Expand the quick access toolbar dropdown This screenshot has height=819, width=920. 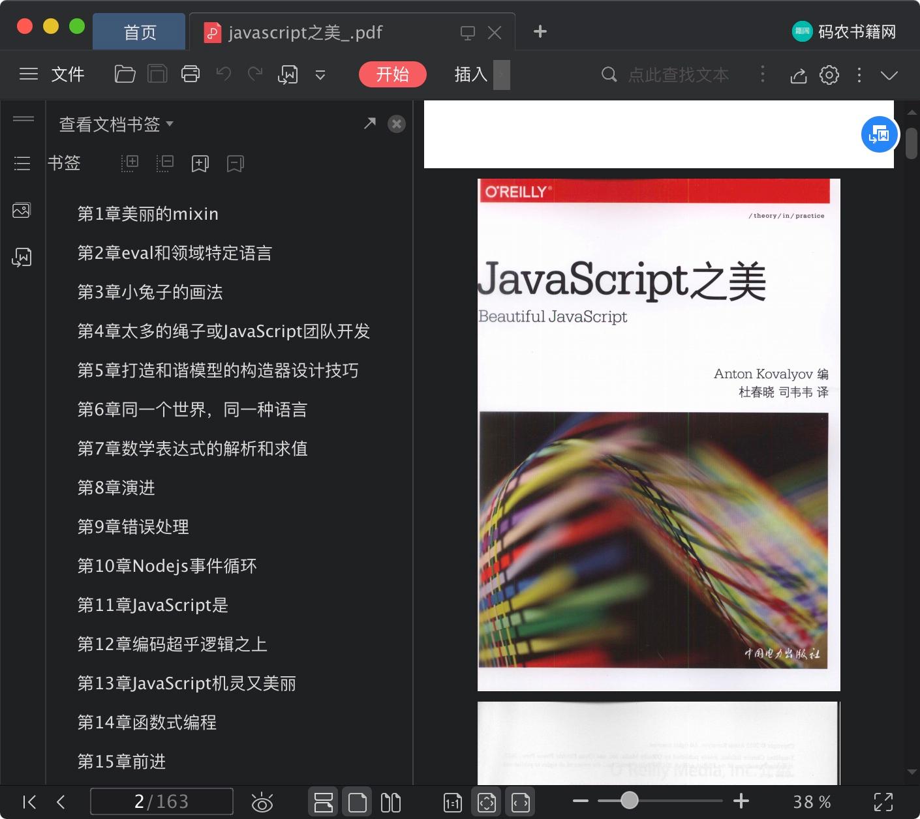320,75
